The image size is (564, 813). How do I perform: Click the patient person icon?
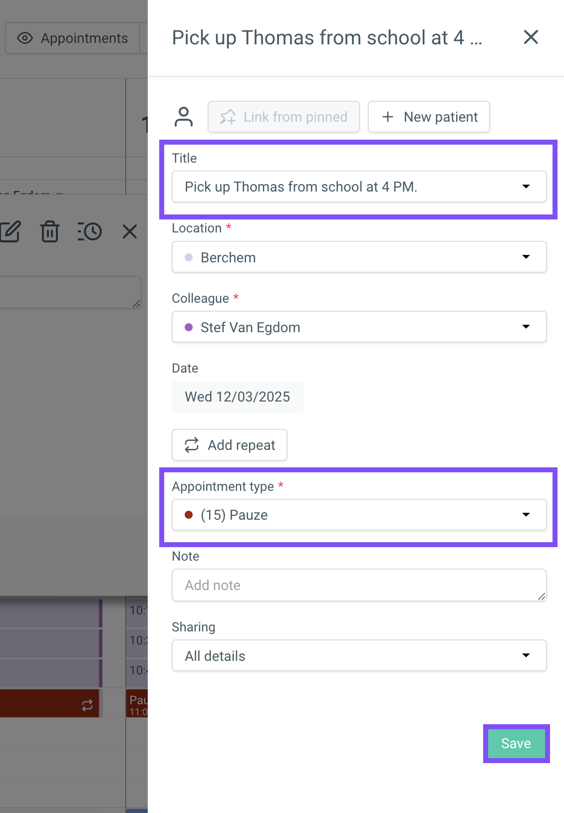click(184, 117)
